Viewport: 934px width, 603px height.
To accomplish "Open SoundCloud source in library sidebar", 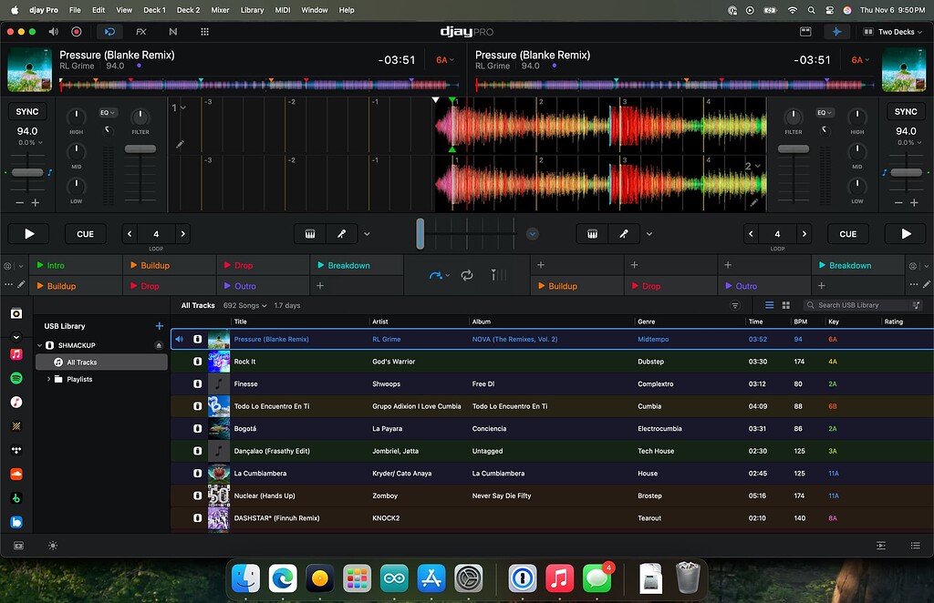I will coord(16,474).
